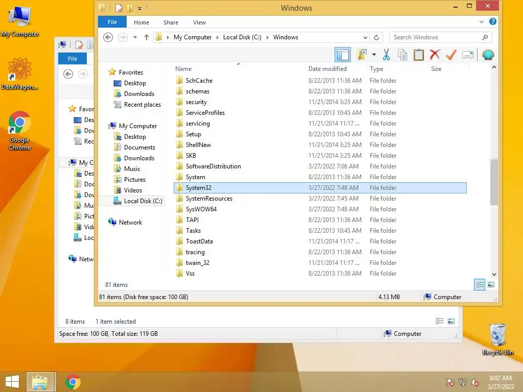The image size is (523, 392).
Task: Copy using the two-pages toolbar icon
Action: click(402, 55)
